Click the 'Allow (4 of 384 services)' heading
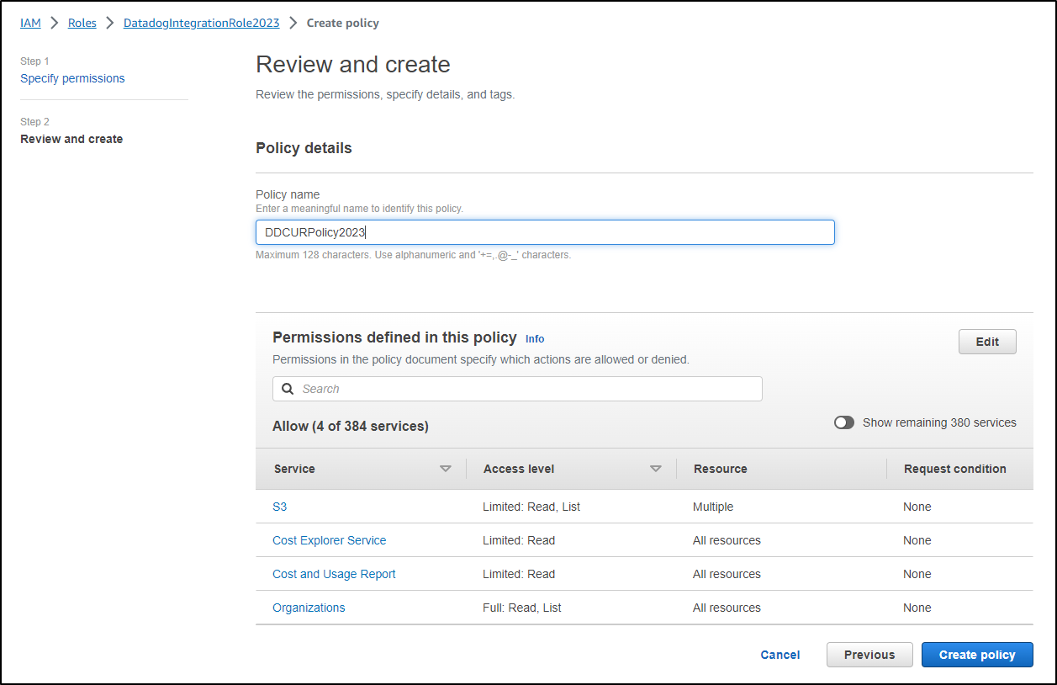 (351, 426)
